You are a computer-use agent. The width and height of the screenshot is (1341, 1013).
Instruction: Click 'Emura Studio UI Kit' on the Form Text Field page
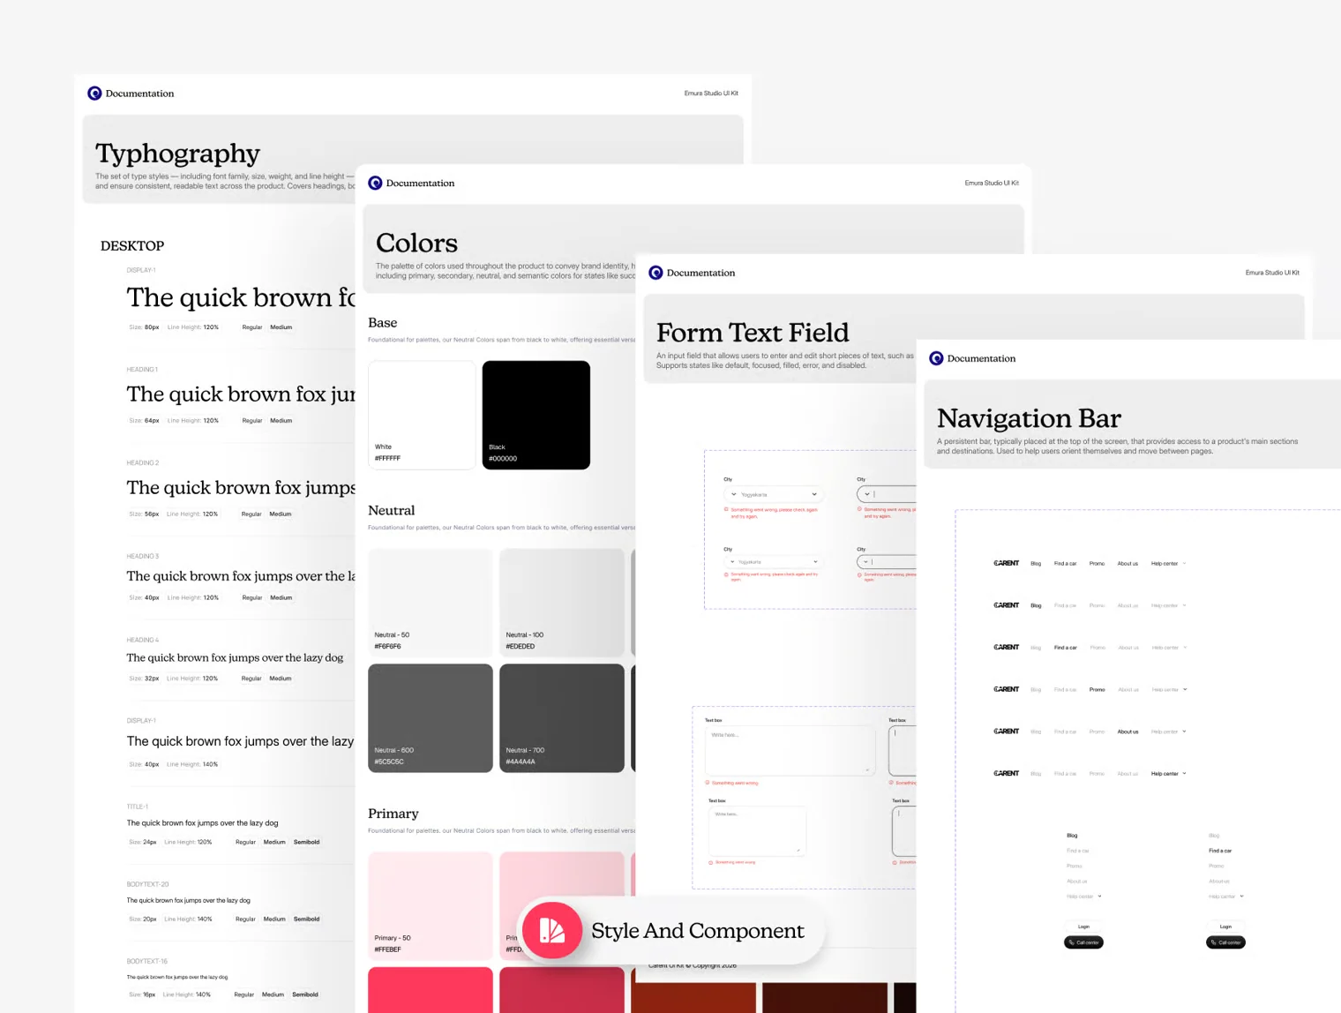[1272, 273]
